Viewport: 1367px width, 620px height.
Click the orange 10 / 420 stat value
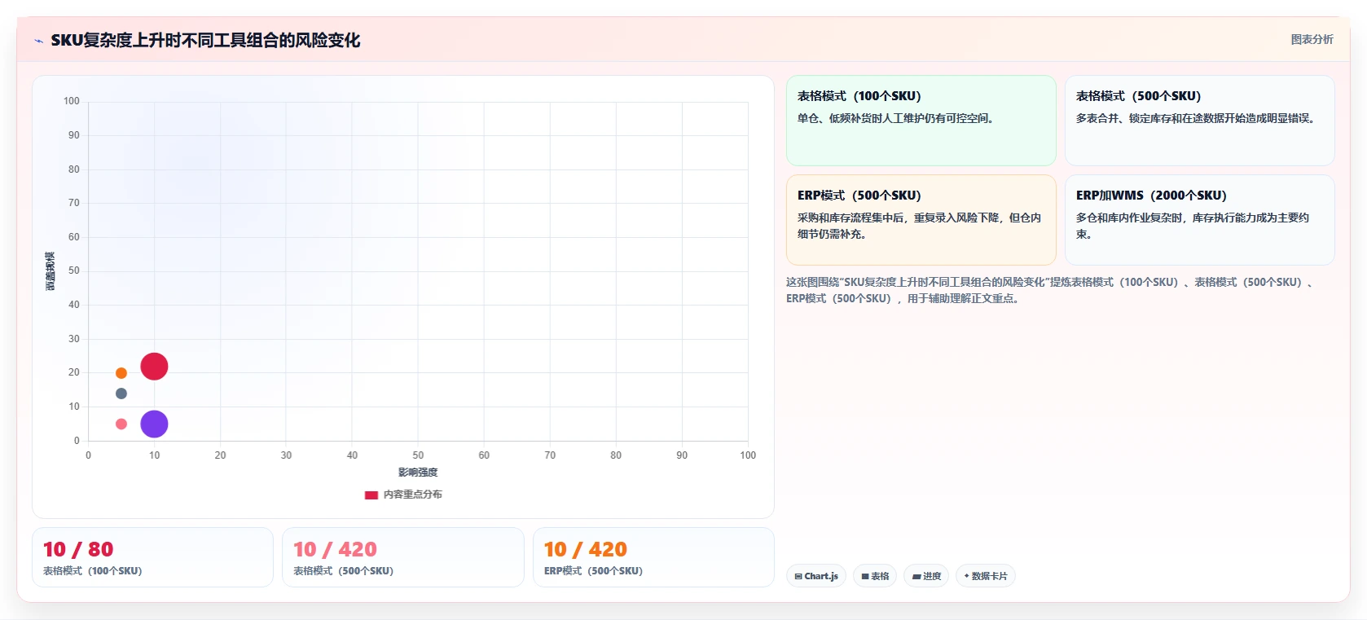point(586,549)
